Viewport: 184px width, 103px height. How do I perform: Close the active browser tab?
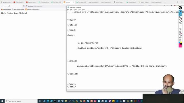pyautogui.click(x=74, y=2)
